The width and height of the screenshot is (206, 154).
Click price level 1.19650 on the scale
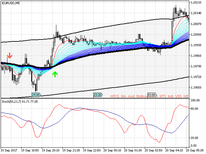(x=196, y=88)
